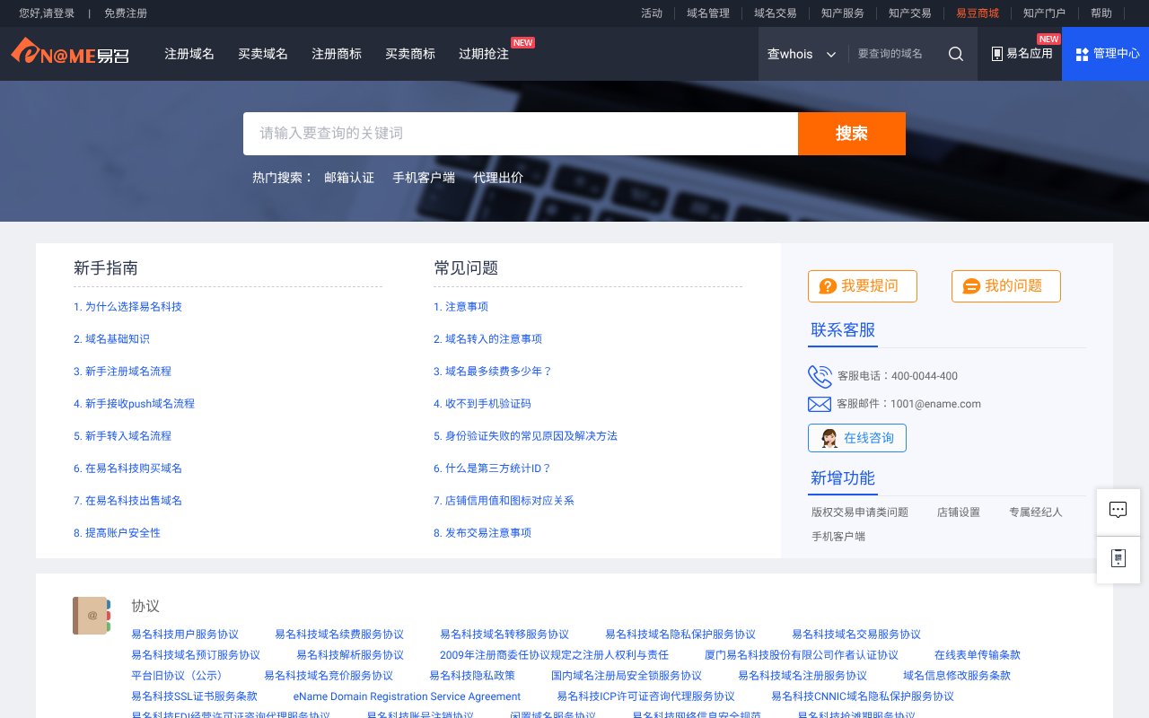Image resolution: width=1149 pixels, height=718 pixels.
Task: Open the 知产服务 dropdown menu
Action: click(842, 13)
